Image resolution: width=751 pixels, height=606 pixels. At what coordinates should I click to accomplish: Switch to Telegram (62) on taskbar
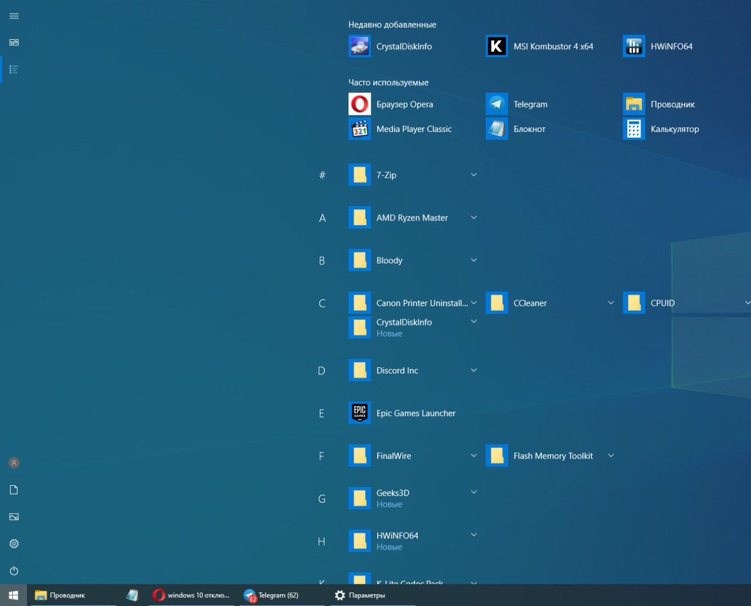(282, 595)
